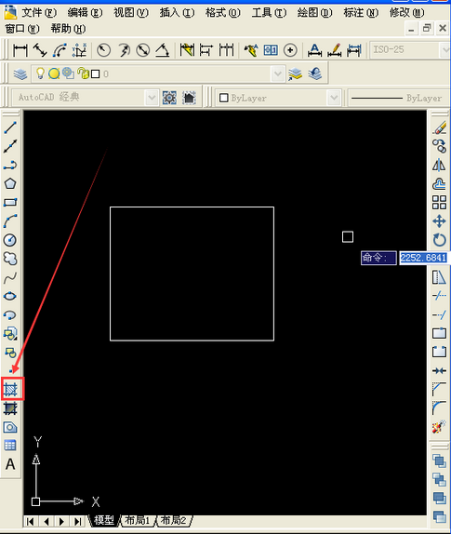Click the first-tab navigation arrow
451x534 pixels.
click(x=31, y=521)
